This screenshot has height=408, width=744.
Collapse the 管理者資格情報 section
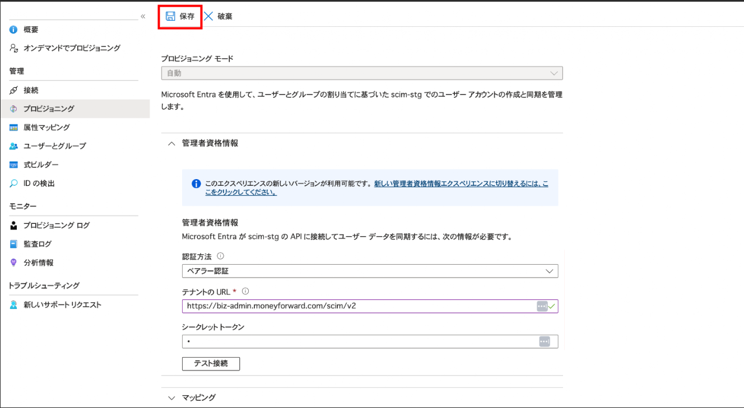(x=171, y=143)
